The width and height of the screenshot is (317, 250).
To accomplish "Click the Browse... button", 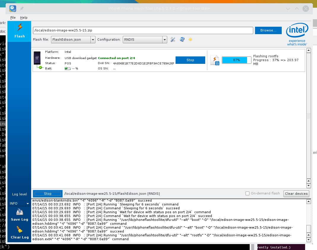I will coord(268,30).
